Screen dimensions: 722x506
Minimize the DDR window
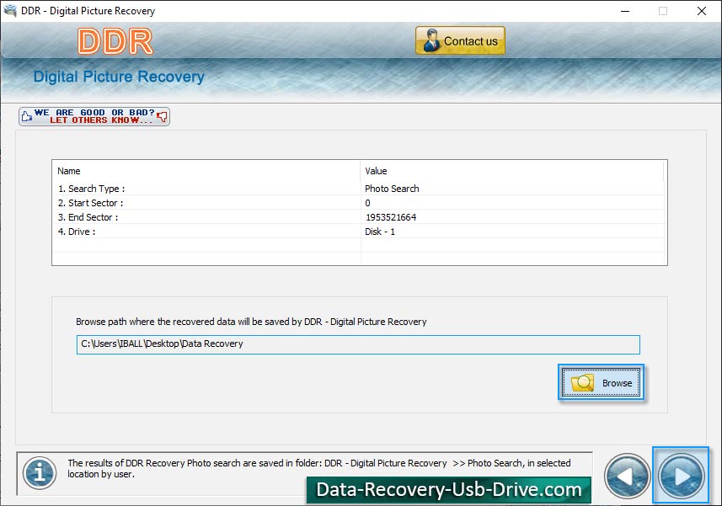625,11
